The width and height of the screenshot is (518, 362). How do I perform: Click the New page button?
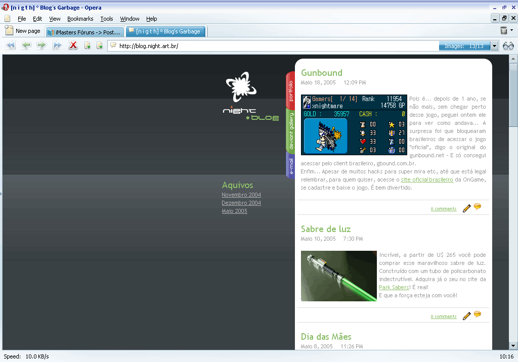point(23,31)
